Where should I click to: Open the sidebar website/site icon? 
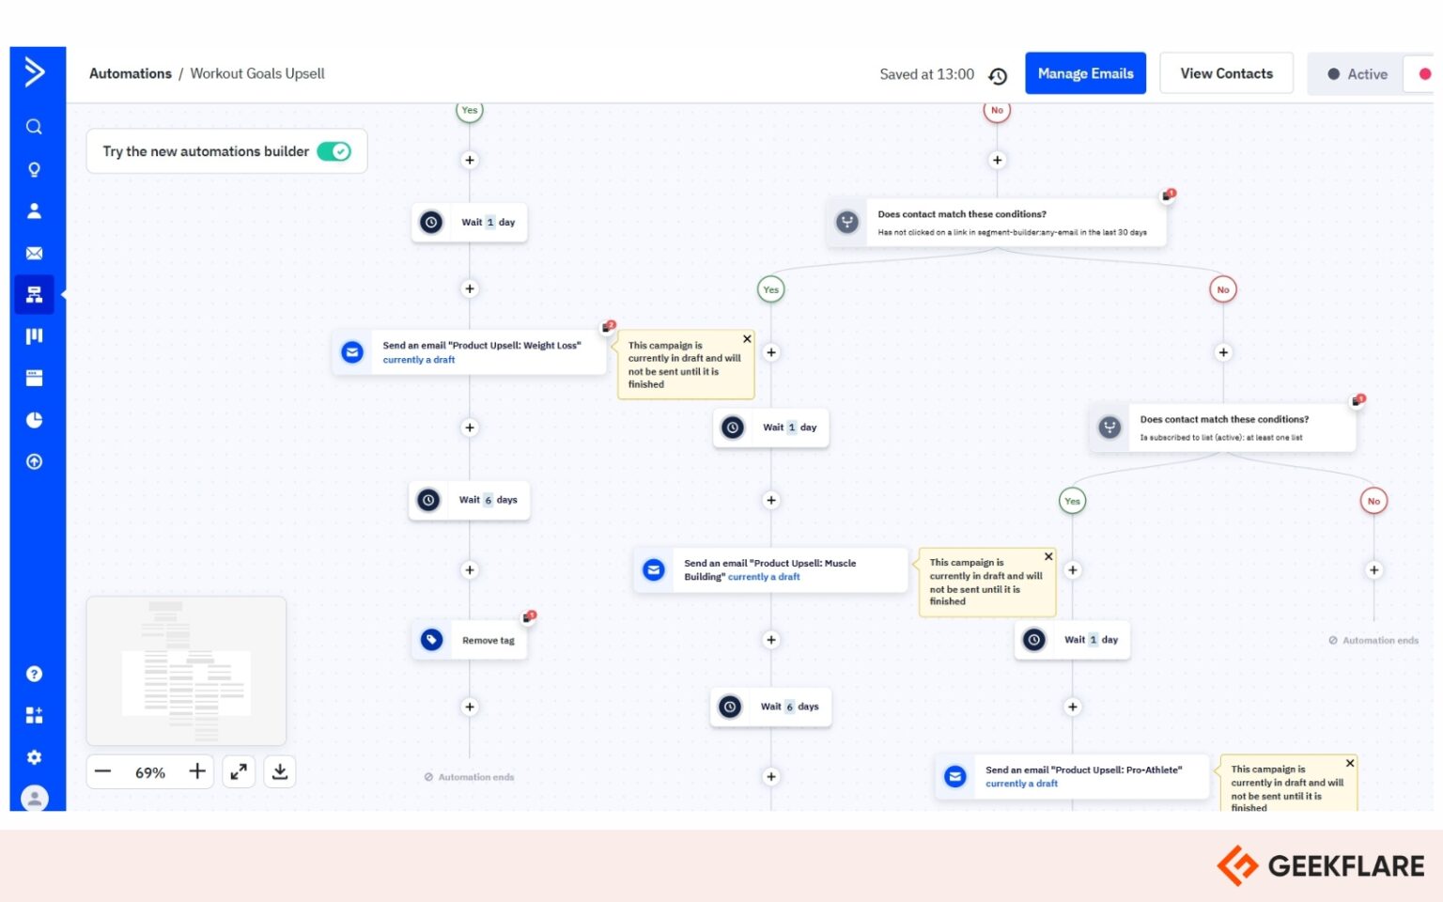pyautogui.click(x=34, y=378)
